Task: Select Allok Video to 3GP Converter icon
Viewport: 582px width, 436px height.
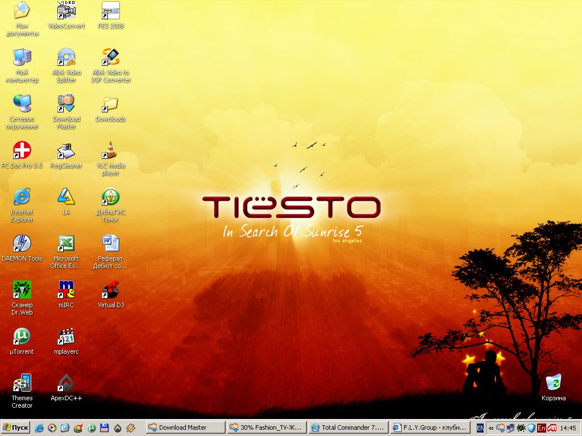Action: pyautogui.click(x=111, y=65)
